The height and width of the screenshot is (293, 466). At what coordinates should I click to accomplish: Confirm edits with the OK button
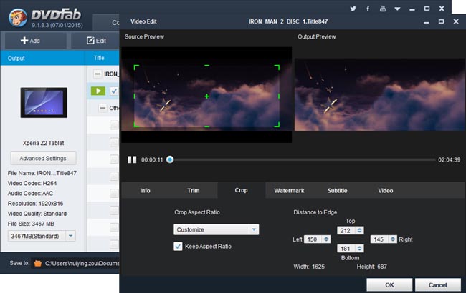click(389, 285)
